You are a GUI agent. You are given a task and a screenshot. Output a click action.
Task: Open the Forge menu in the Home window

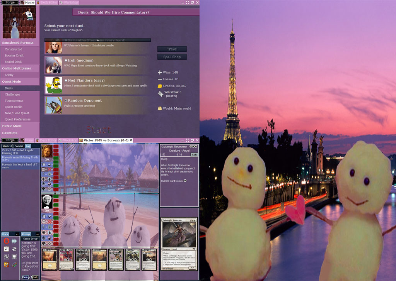tap(10, 2)
